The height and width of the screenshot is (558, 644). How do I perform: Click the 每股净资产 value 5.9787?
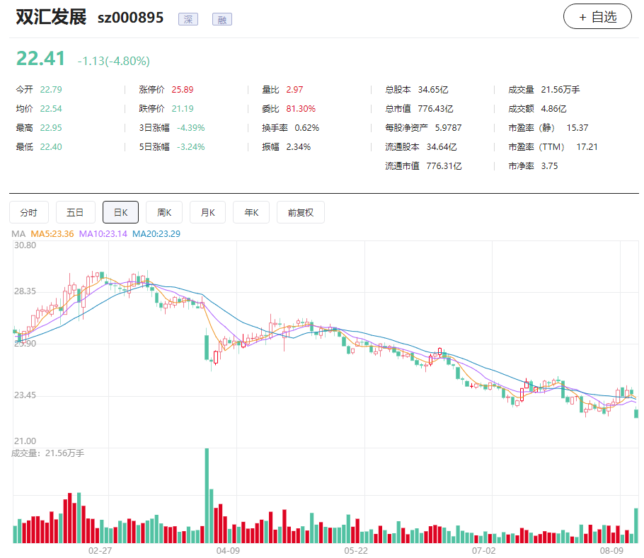pyautogui.click(x=448, y=127)
